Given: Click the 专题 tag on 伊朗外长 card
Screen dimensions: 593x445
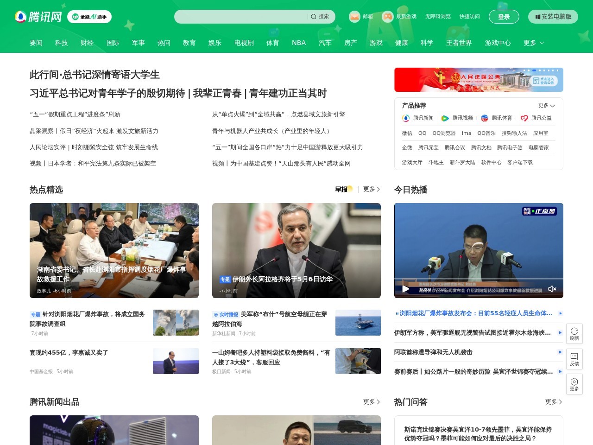Looking at the screenshot, I should tap(225, 280).
